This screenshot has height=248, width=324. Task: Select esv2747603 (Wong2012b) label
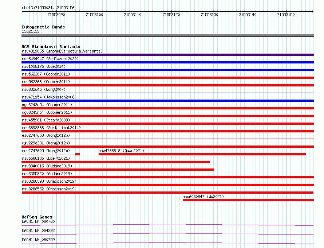[46, 135]
